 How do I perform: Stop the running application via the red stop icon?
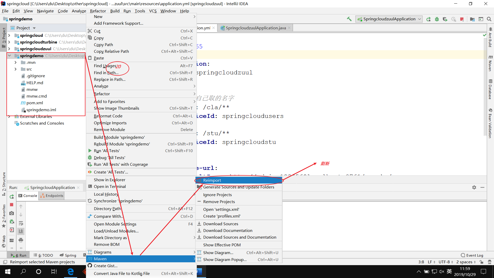tap(462, 19)
